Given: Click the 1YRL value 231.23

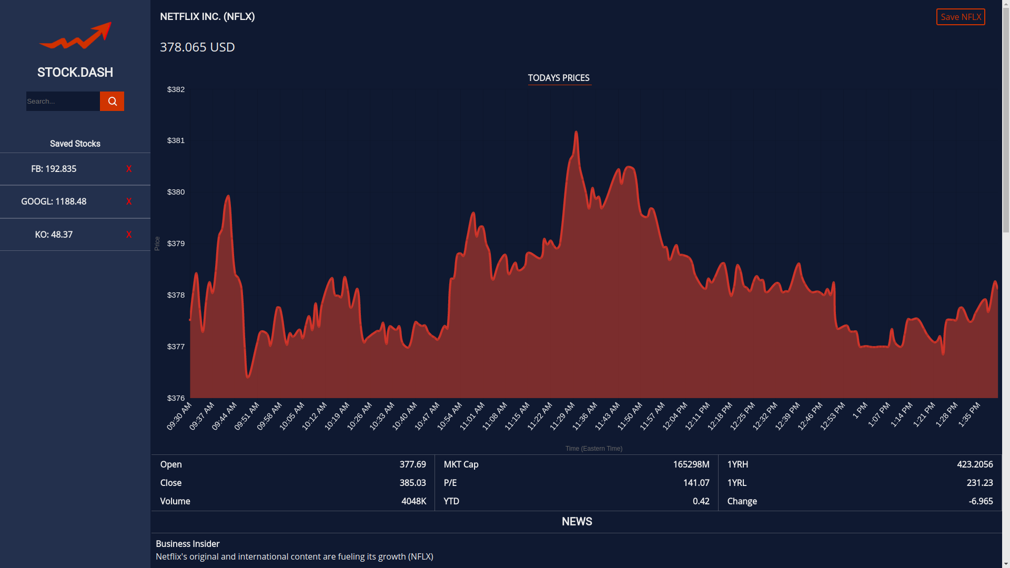Looking at the screenshot, I should pyautogui.click(x=979, y=483).
